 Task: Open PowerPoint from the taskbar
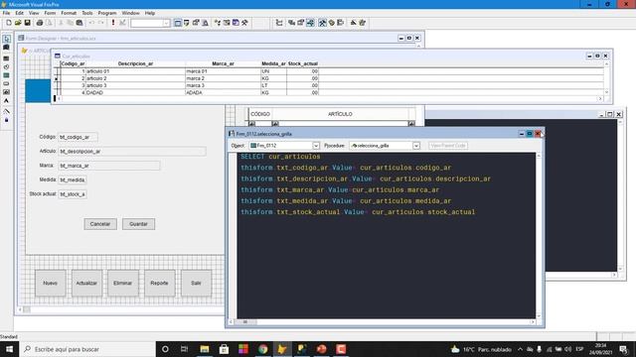tap(321, 349)
